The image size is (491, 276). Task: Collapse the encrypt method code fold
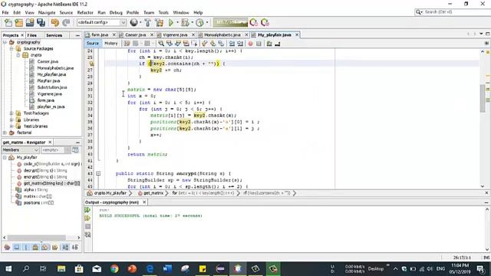98,173
